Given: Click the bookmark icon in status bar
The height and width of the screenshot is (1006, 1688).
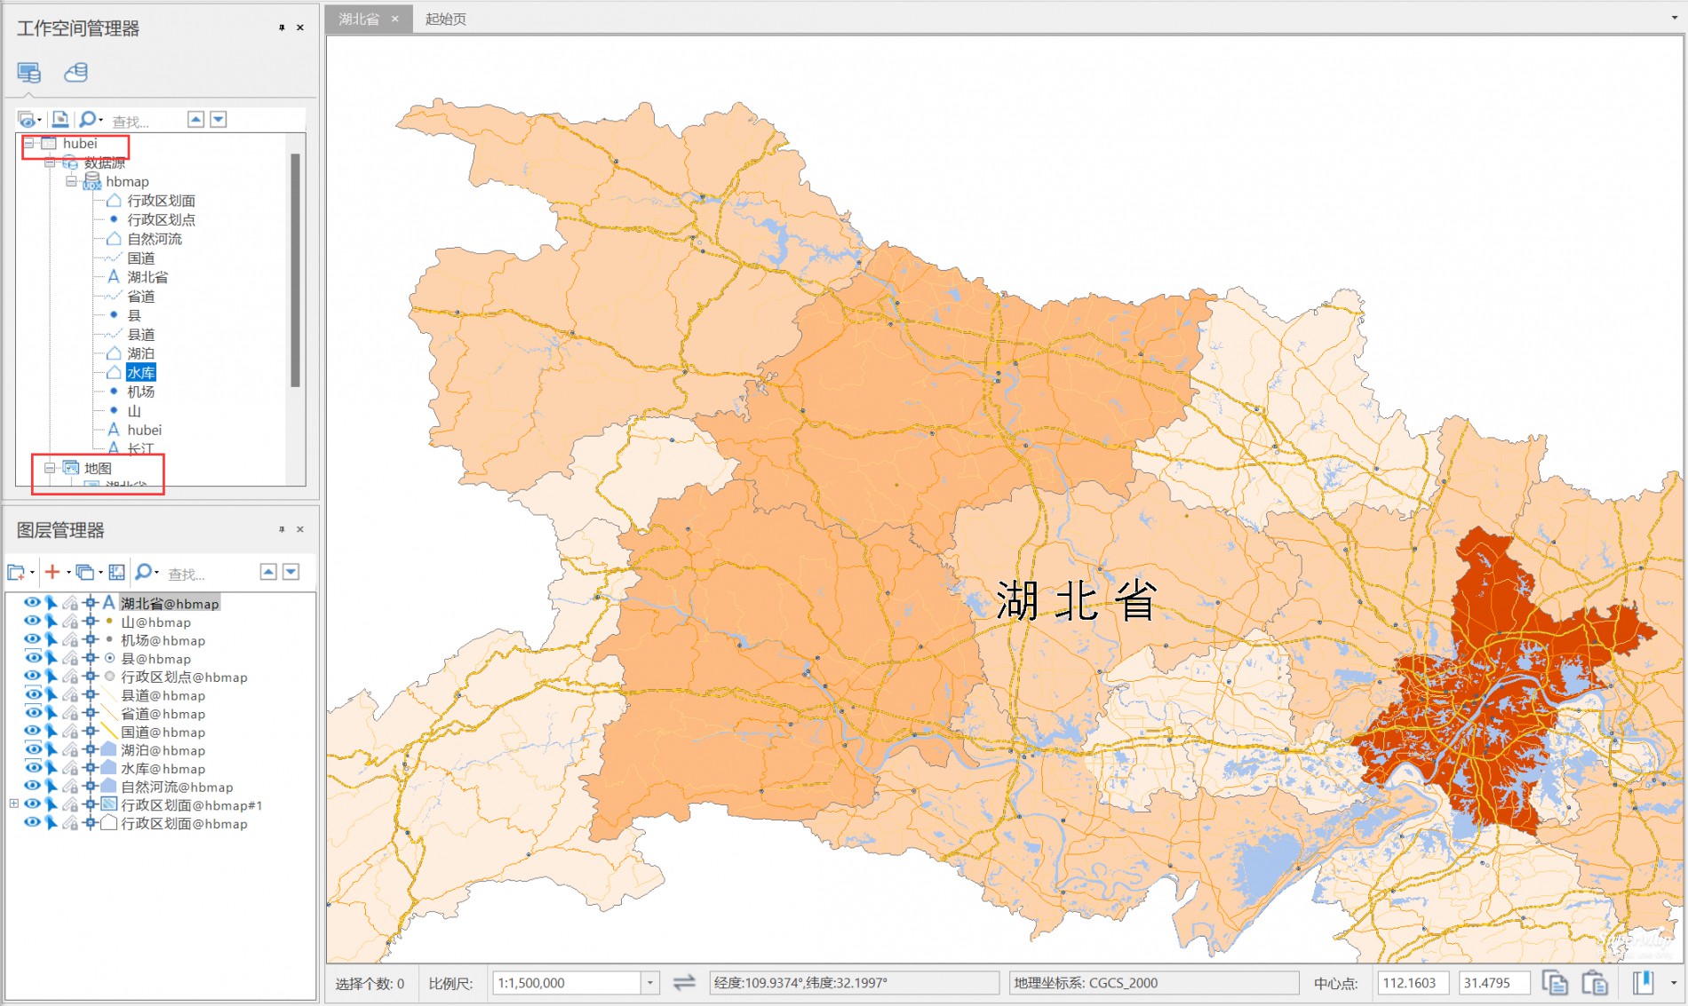Looking at the screenshot, I should [1644, 983].
